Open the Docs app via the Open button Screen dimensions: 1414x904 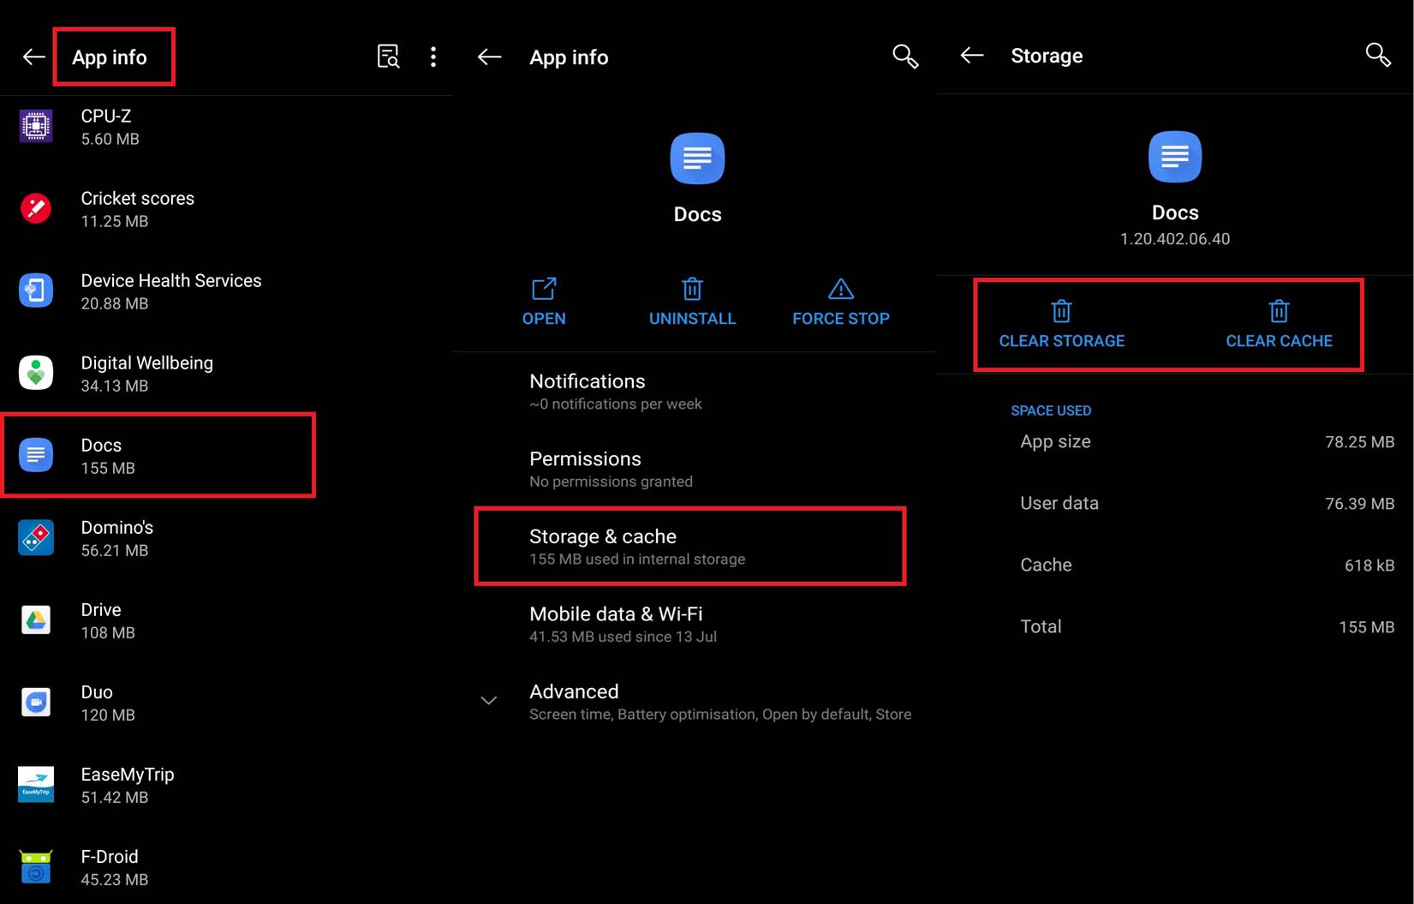[544, 302]
